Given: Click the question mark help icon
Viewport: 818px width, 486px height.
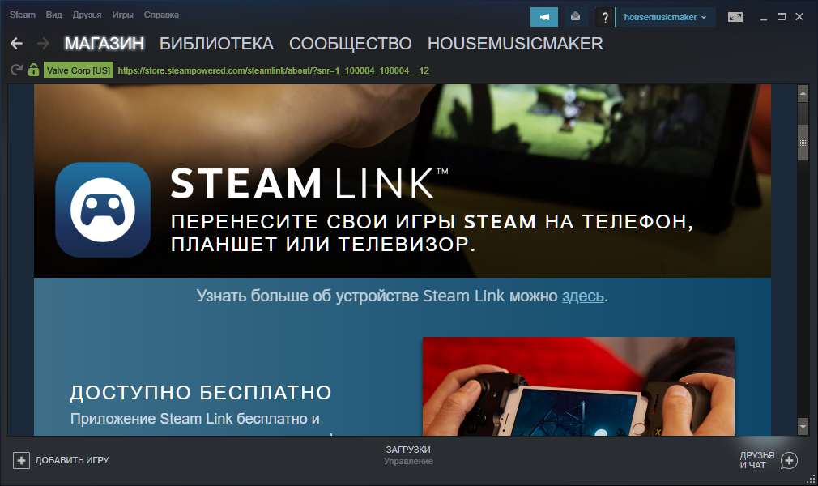Looking at the screenshot, I should point(605,17).
